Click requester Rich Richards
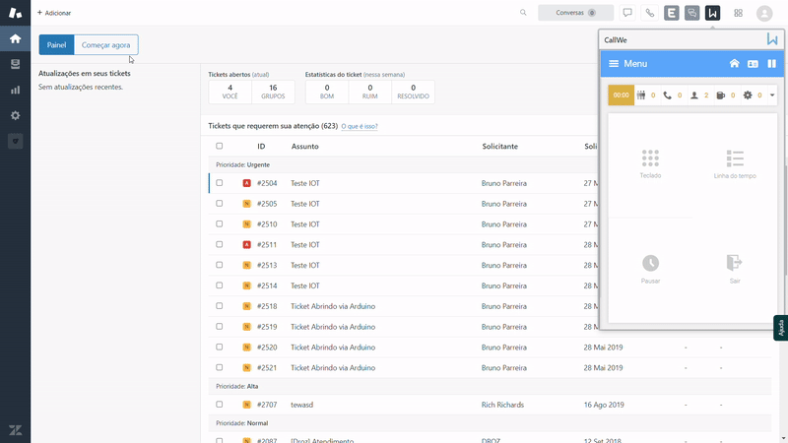The height and width of the screenshot is (443, 788). pos(502,405)
